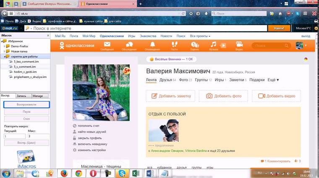319x178 pixels.
Task: Open new tab with plus button
Action: pyautogui.click(x=140, y=4)
